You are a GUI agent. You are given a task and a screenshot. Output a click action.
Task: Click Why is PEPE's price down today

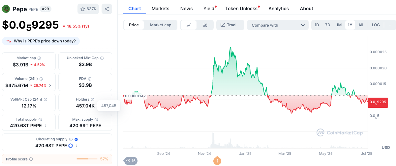(41, 41)
